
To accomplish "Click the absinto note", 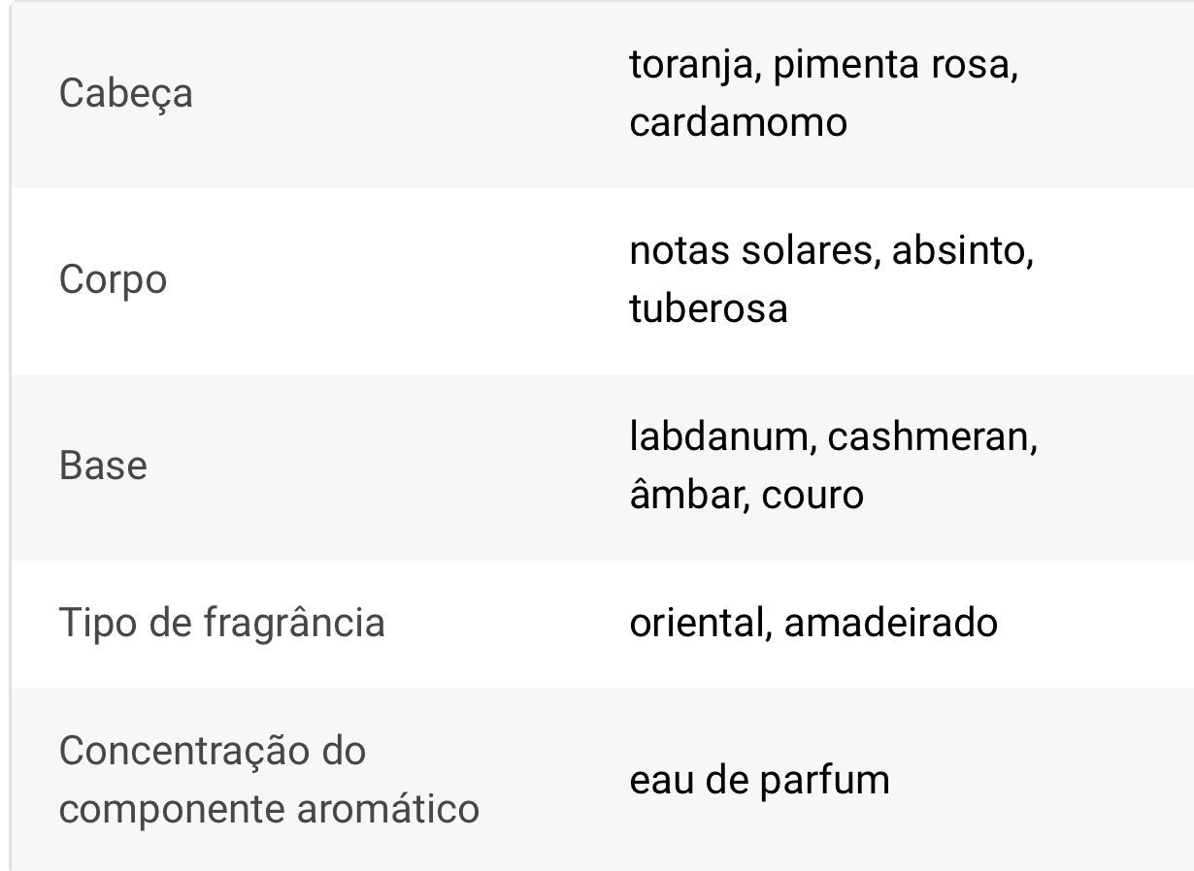I will click(961, 251).
